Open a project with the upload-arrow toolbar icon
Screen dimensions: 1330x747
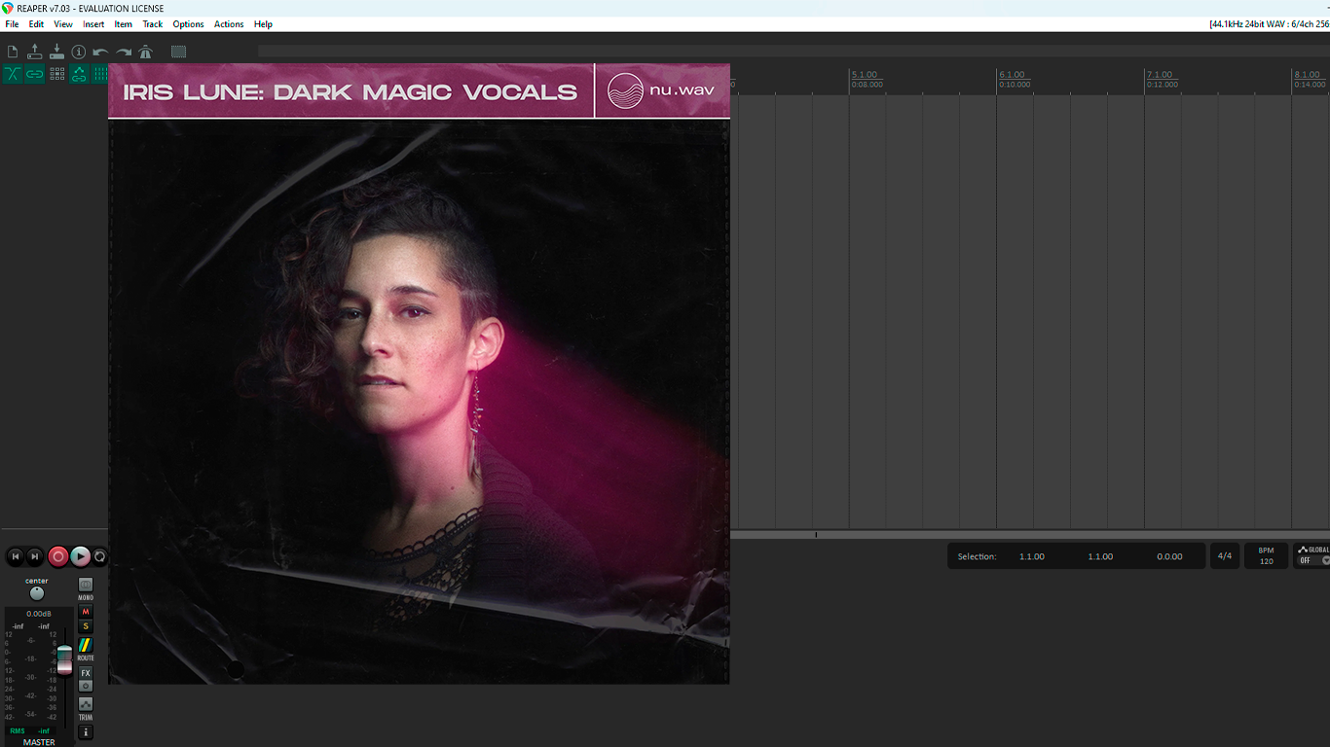(x=35, y=52)
